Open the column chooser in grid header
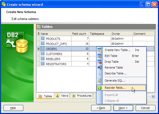Image resolution: width=159 pixels, height=114 pixels. pyautogui.click(x=38, y=34)
